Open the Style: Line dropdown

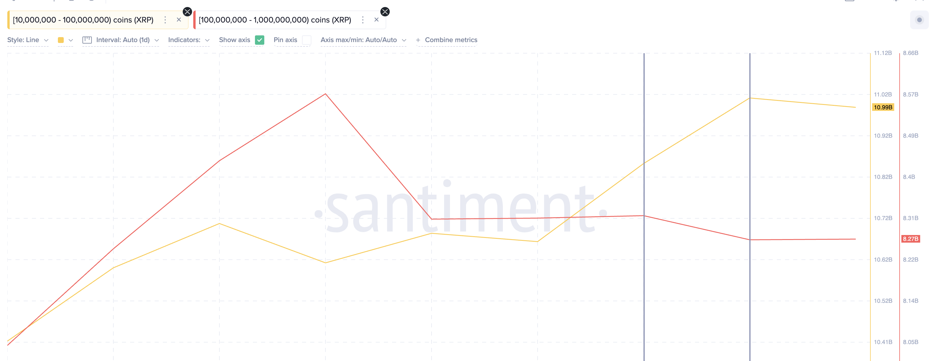tap(27, 40)
